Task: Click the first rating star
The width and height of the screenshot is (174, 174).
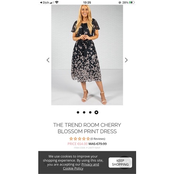Action: pyautogui.click(x=71, y=139)
